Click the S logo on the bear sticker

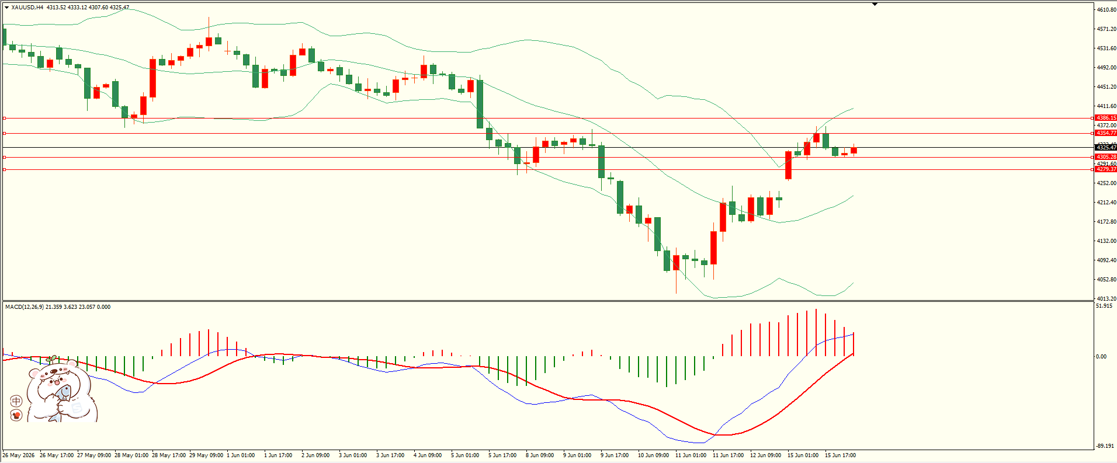tap(77, 407)
